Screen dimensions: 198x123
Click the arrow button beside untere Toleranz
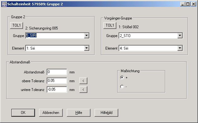[83, 89]
